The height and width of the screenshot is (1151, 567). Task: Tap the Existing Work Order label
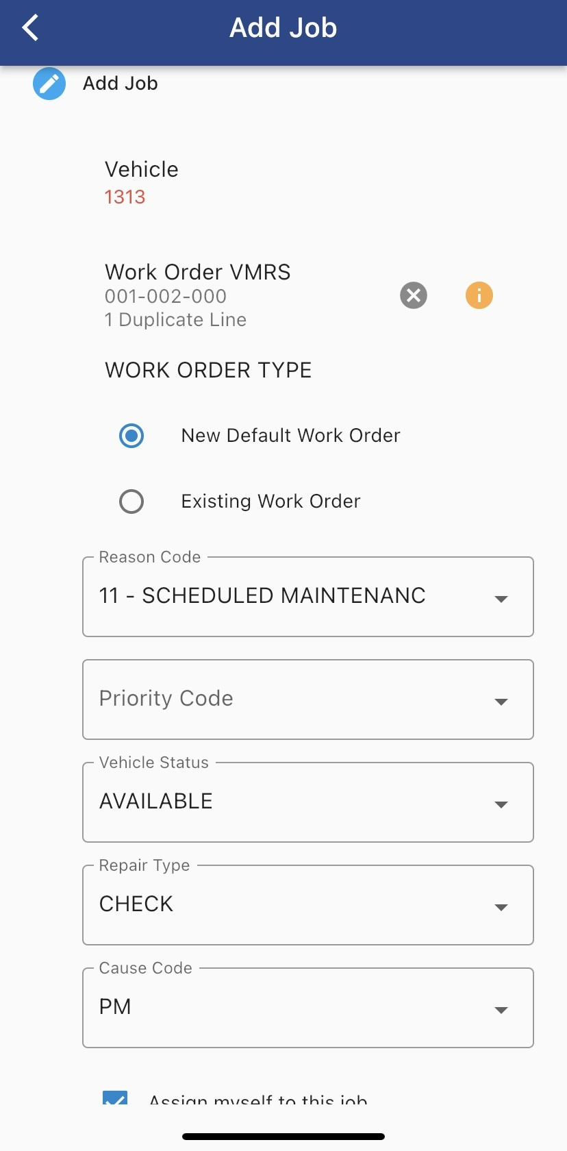[x=270, y=502]
